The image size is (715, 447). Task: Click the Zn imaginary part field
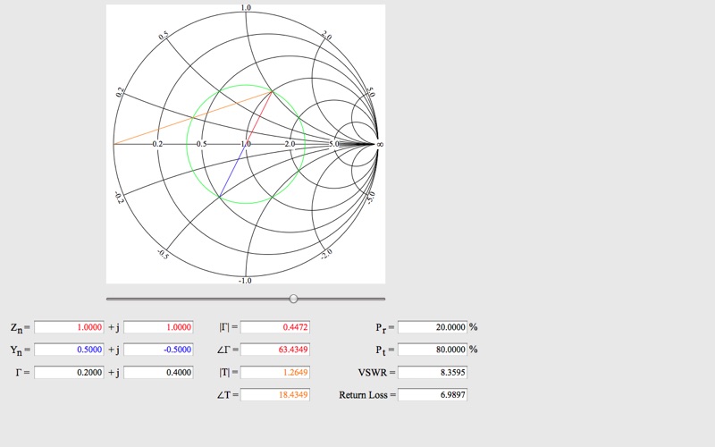tap(158, 327)
